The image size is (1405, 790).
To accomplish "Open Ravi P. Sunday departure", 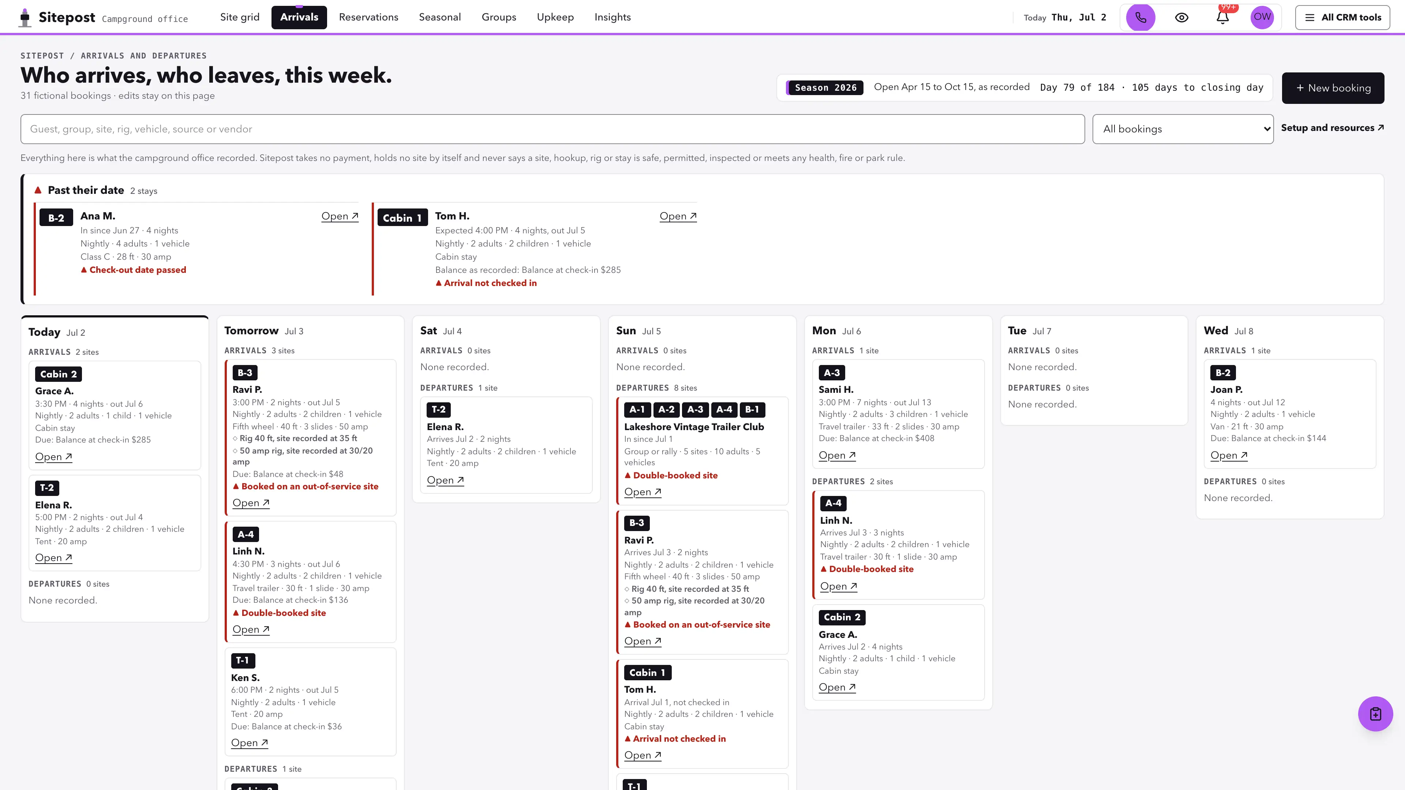I will [x=642, y=641].
